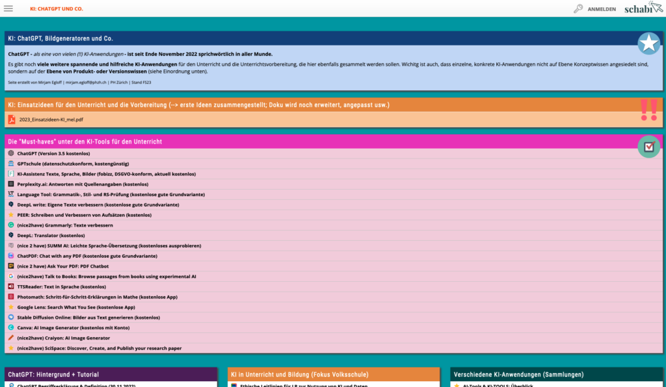Click the Craiyon pencil icon
The image size is (666, 387).
pyautogui.click(x=11, y=338)
